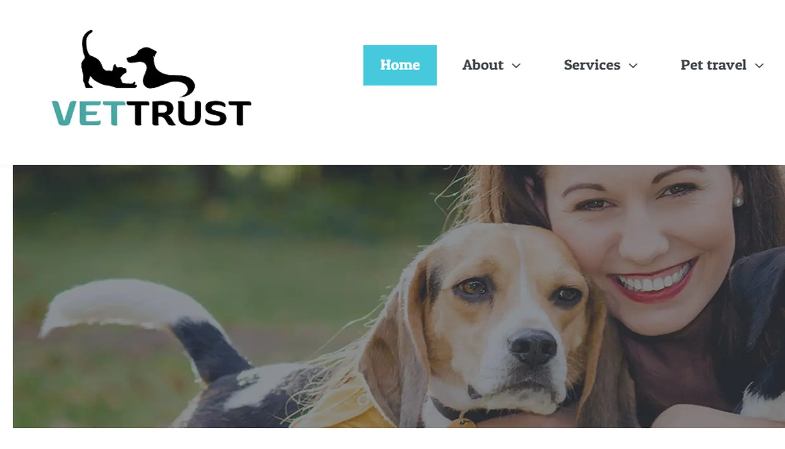Click the teal VET text in logo
Viewport: 785px width, 449px height.
[x=86, y=113]
